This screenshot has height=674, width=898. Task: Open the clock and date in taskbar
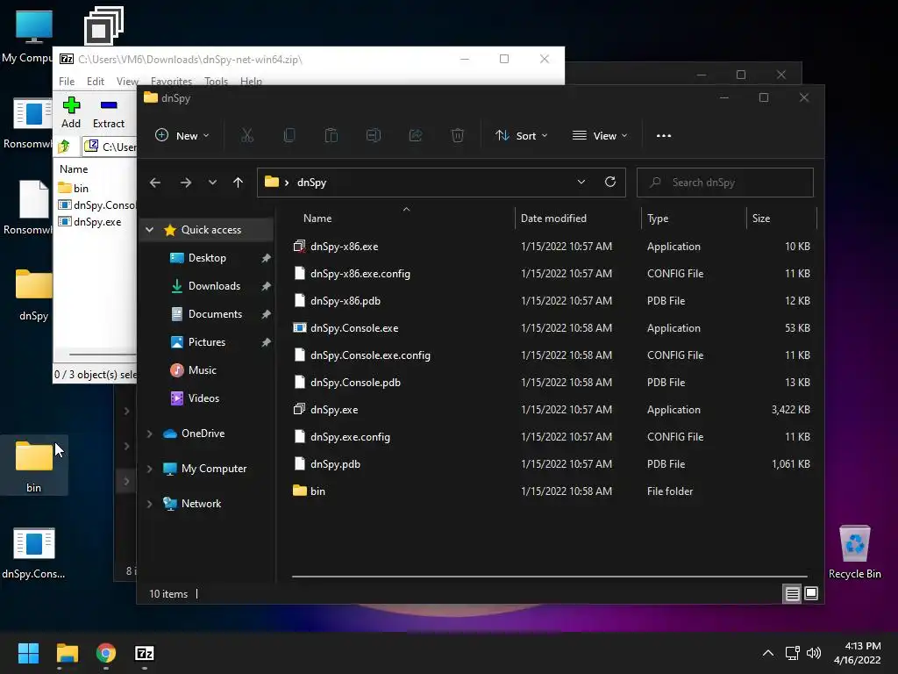click(x=857, y=653)
